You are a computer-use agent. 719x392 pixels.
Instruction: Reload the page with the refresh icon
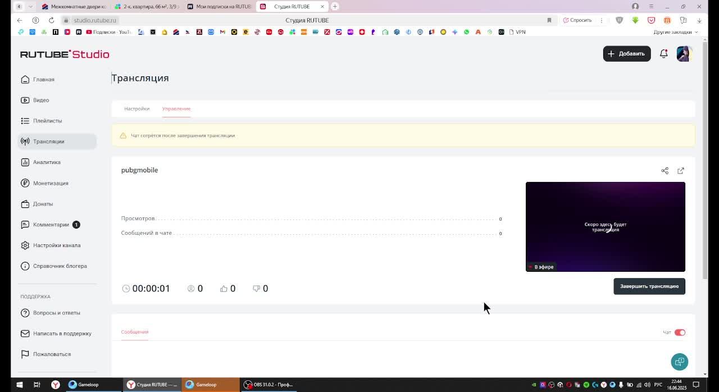(x=51, y=20)
